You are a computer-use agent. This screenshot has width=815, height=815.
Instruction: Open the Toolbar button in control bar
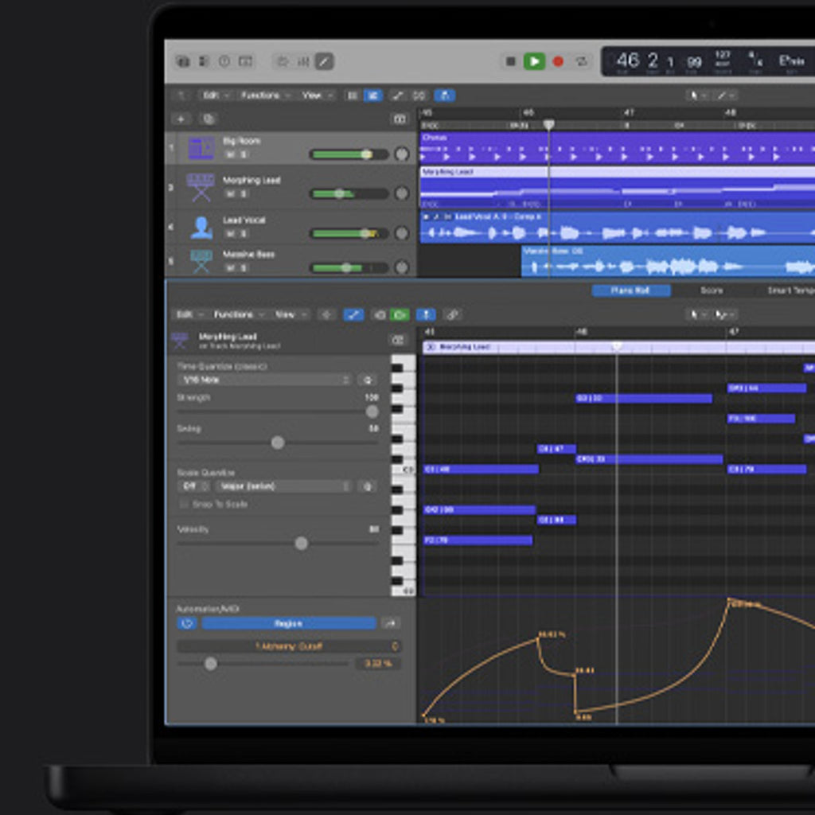[245, 61]
